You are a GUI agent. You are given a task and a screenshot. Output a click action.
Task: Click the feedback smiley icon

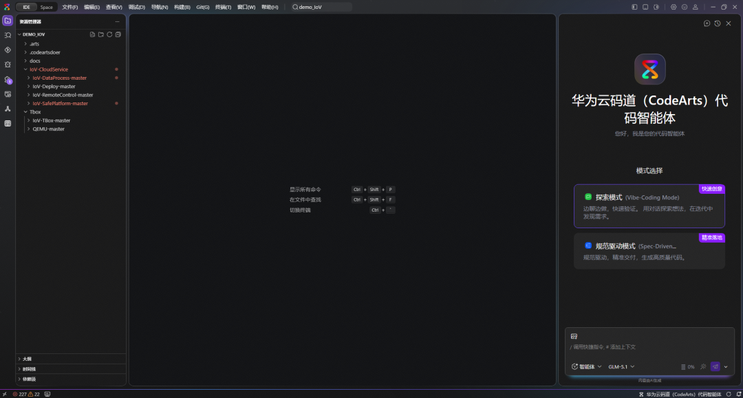(x=685, y=7)
